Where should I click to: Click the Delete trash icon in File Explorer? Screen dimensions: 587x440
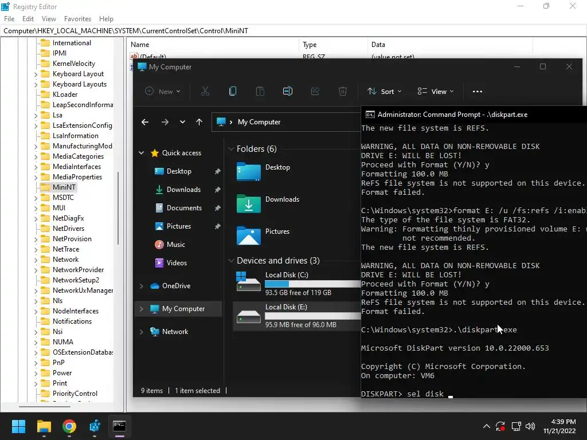click(x=343, y=91)
